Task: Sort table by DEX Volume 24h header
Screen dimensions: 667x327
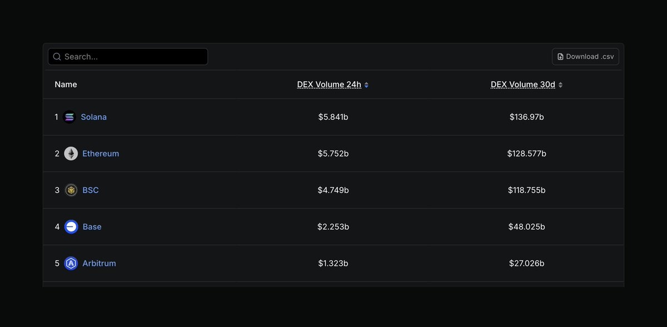Action: pyautogui.click(x=329, y=84)
